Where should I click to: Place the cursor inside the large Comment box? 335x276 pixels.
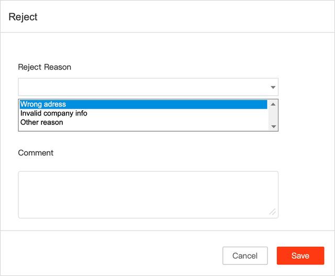click(x=148, y=194)
